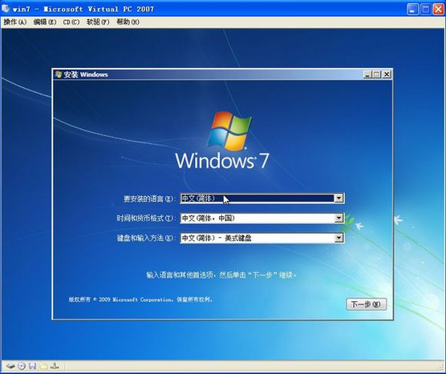Click the network adapter status icon
This screenshot has height=374, width=446.
pos(55,366)
